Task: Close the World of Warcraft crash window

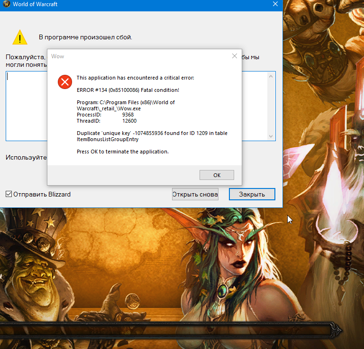Action: (x=275, y=4)
